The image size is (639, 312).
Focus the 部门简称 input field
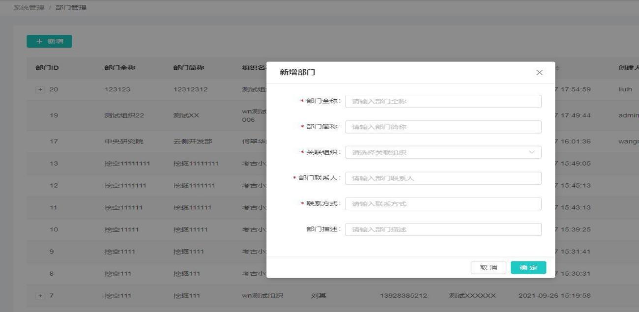443,127
